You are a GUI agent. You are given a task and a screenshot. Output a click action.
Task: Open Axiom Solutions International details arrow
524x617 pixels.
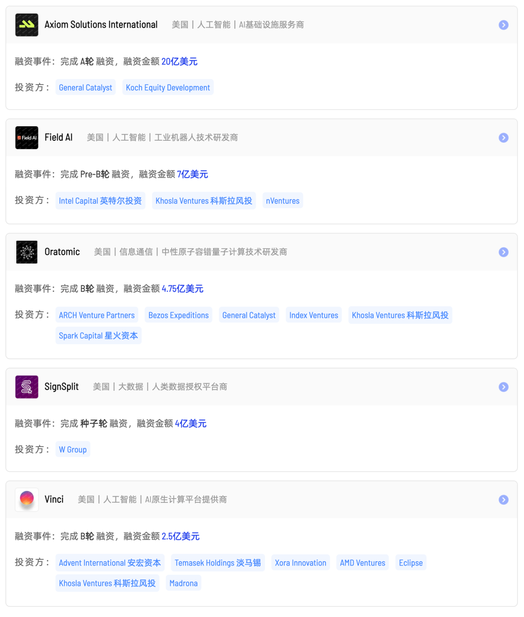tap(504, 25)
